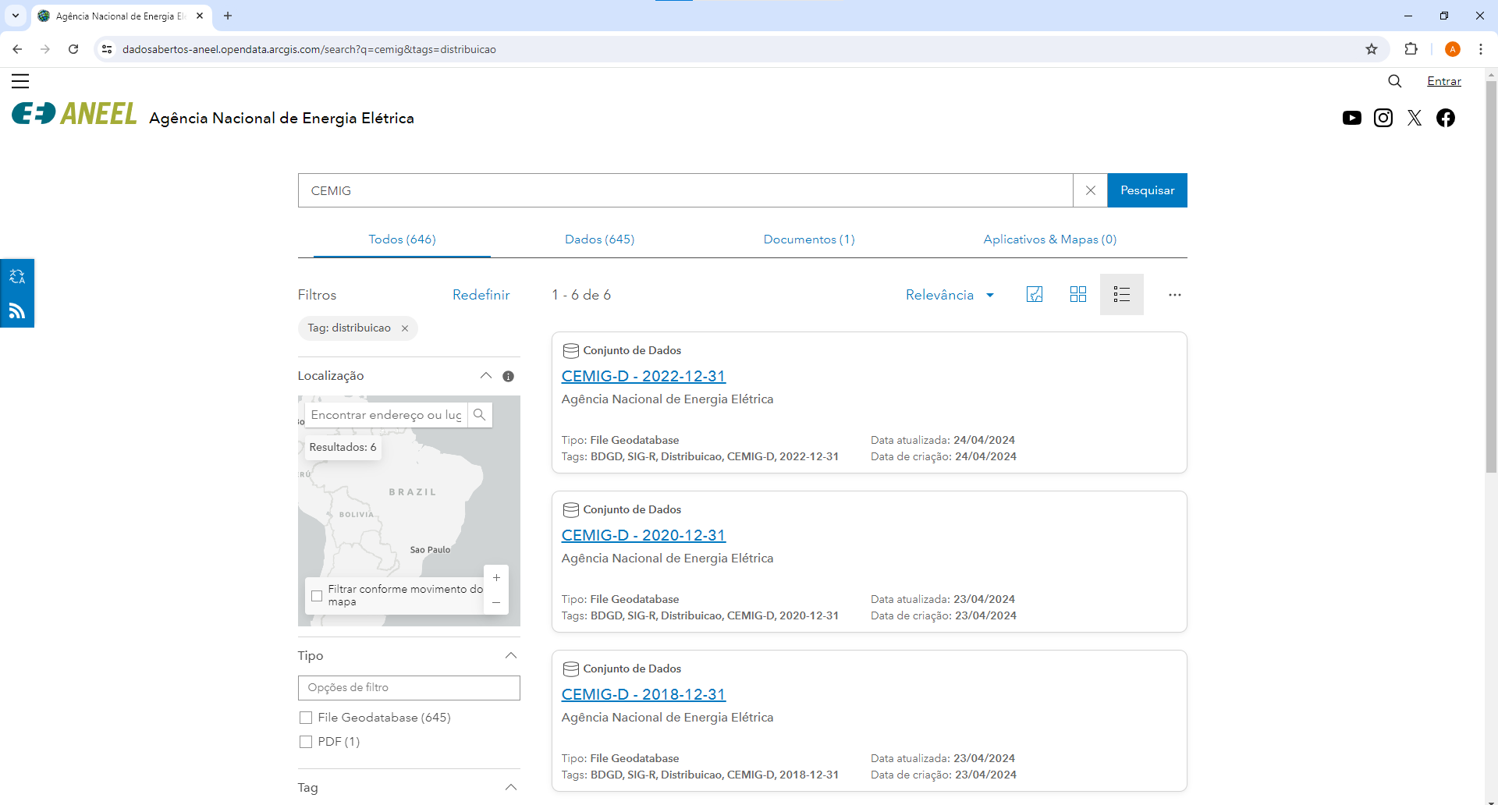Reload the page
Image resolution: width=1498 pixels, height=805 pixels.
[x=73, y=49]
